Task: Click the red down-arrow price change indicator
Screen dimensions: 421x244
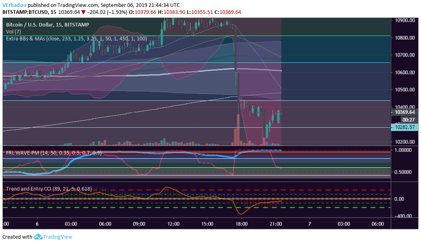Action: tap(84, 12)
